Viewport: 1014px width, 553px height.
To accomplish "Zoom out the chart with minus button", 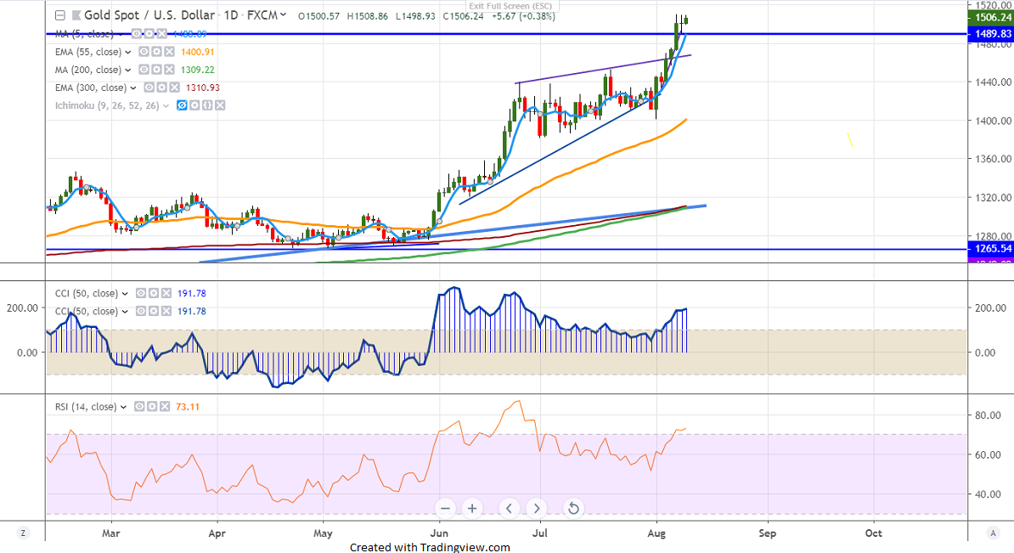I will pyautogui.click(x=445, y=508).
